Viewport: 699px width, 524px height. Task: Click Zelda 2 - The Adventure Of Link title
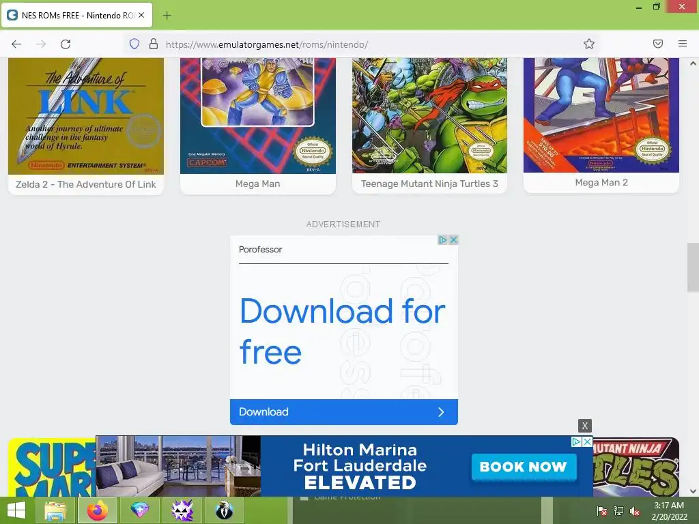[x=86, y=184]
